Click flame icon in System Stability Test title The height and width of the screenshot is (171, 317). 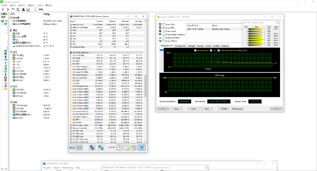pos(158,17)
